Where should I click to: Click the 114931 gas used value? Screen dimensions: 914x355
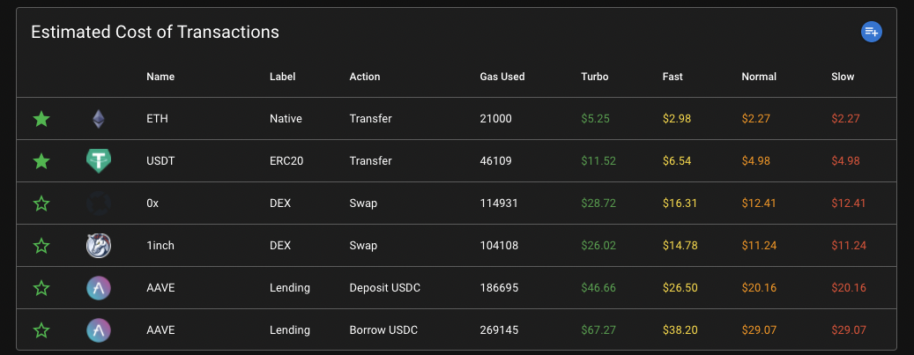[499, 203]
